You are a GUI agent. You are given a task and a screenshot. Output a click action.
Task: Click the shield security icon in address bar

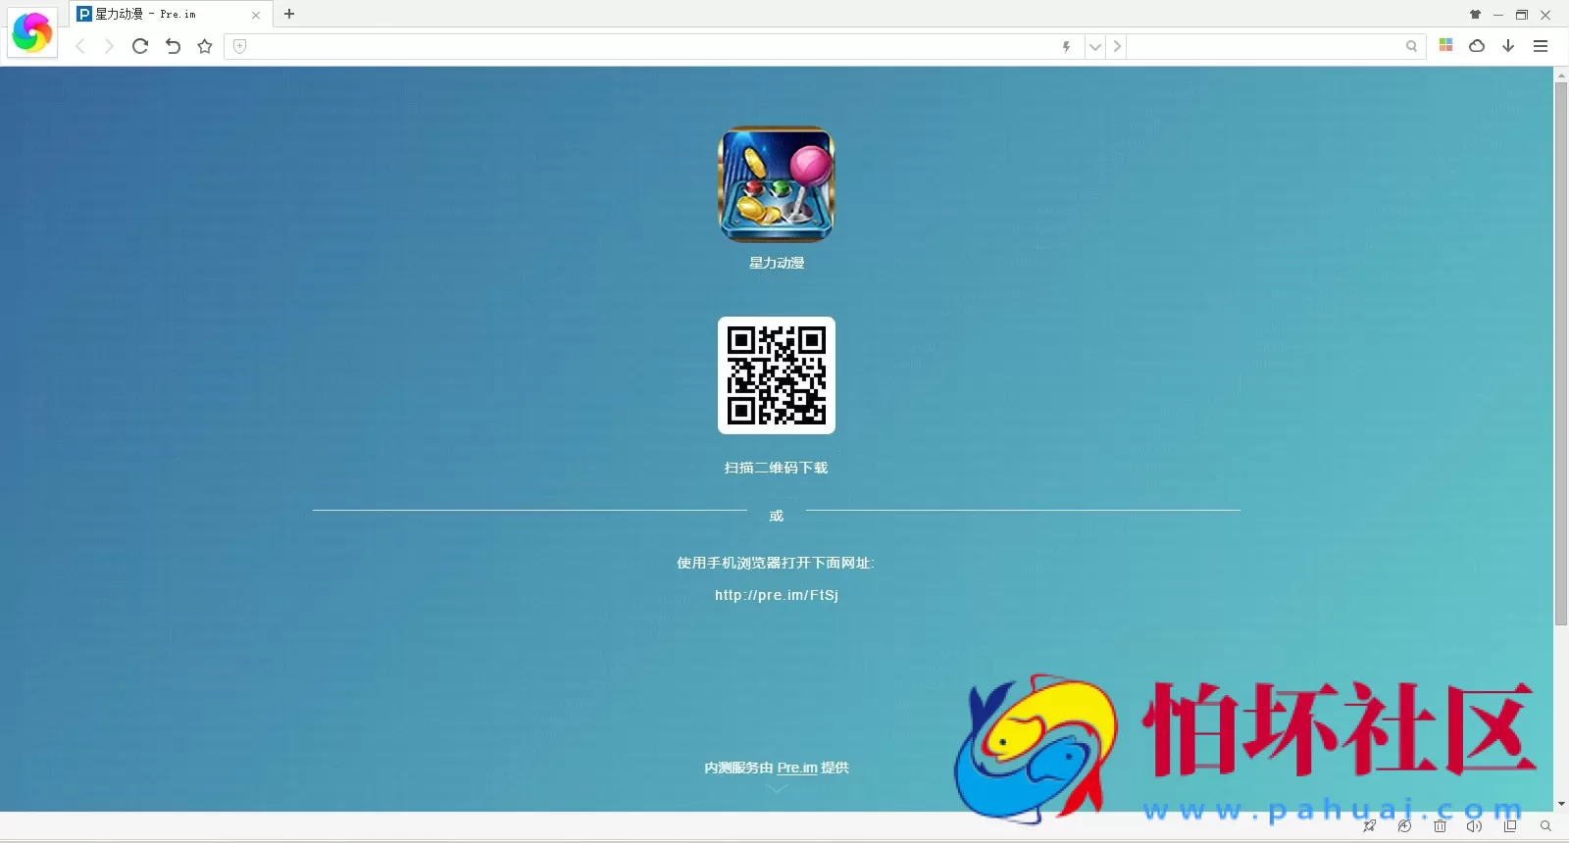[239, 46]
